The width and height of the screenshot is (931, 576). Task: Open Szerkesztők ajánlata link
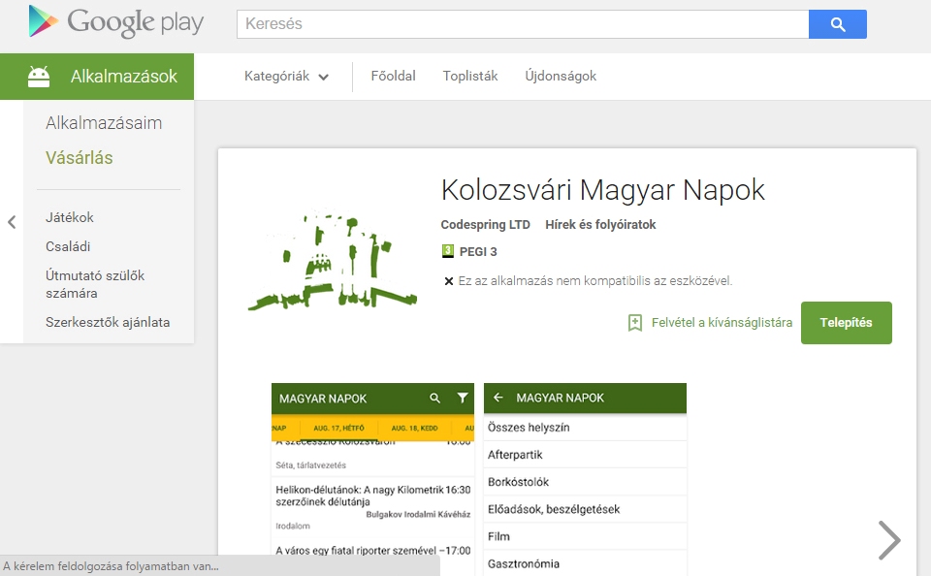tap(108, 323)
